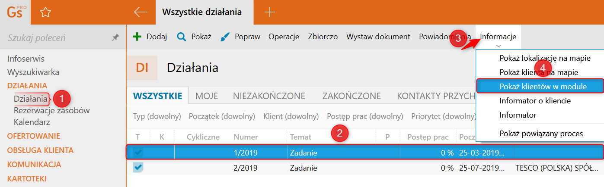This screenshot has height=187, width=604.
Task: Click the Gs PRO logo icon
Action: 16,12
